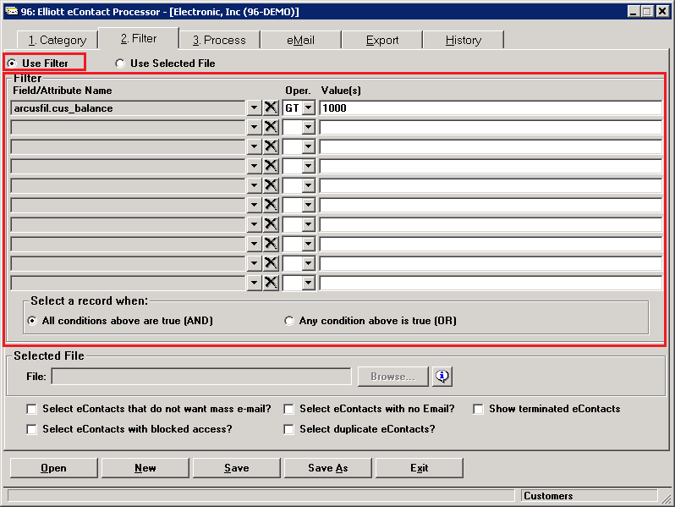Click the X clear icon in the third filter row
Viewport: 675px width, 507px height.
pyautogui.click(x=271, y=146)
